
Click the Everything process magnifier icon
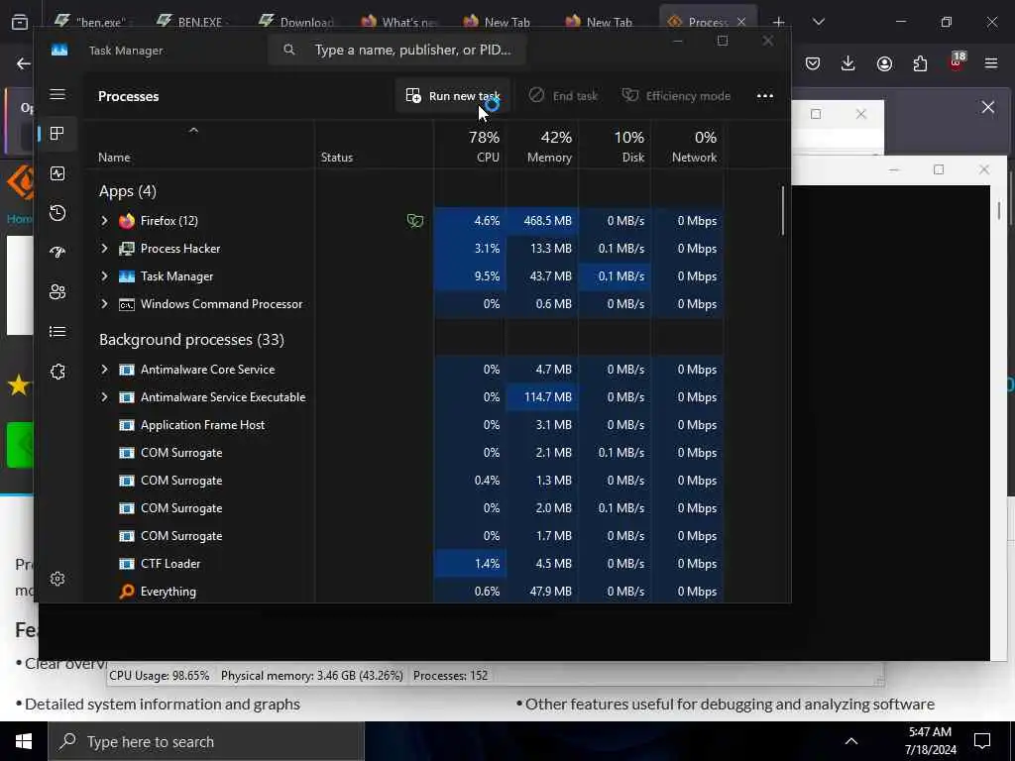pos(127,592)
